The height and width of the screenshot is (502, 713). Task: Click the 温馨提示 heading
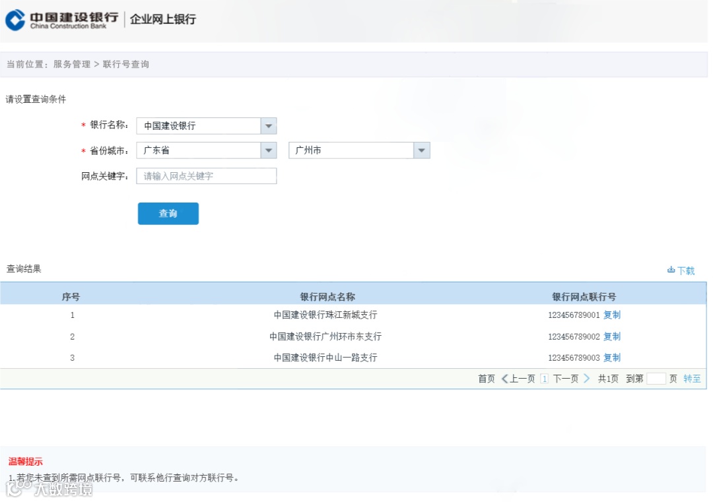point(26,462)
